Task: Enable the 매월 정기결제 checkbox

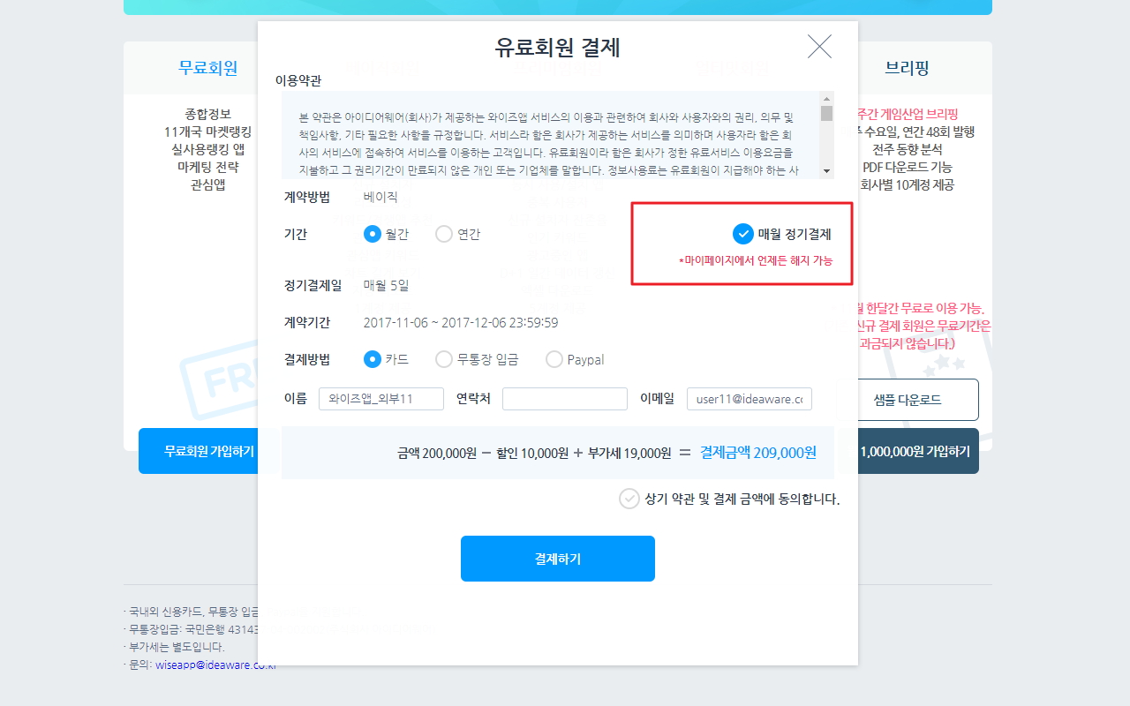Action: tap(741, 235)
